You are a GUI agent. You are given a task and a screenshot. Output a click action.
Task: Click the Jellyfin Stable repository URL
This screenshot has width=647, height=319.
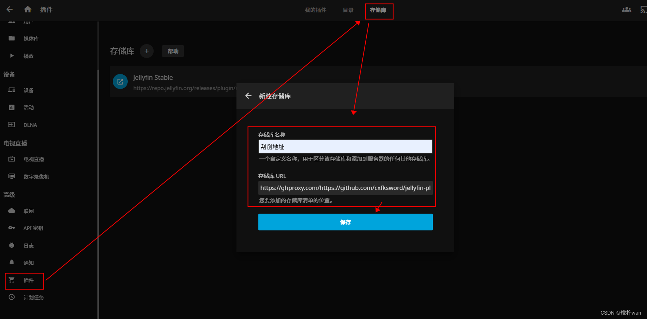(x=185, y=88)
